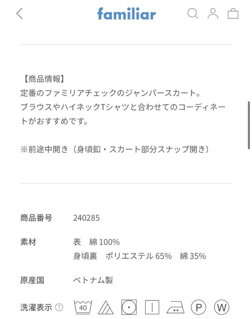
Task: Go back using the left chevron
Action: click(x=20, y=14)
